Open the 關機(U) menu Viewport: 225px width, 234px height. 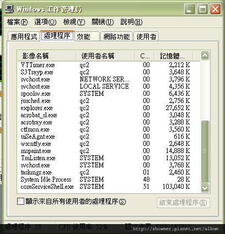coord(103,22)
